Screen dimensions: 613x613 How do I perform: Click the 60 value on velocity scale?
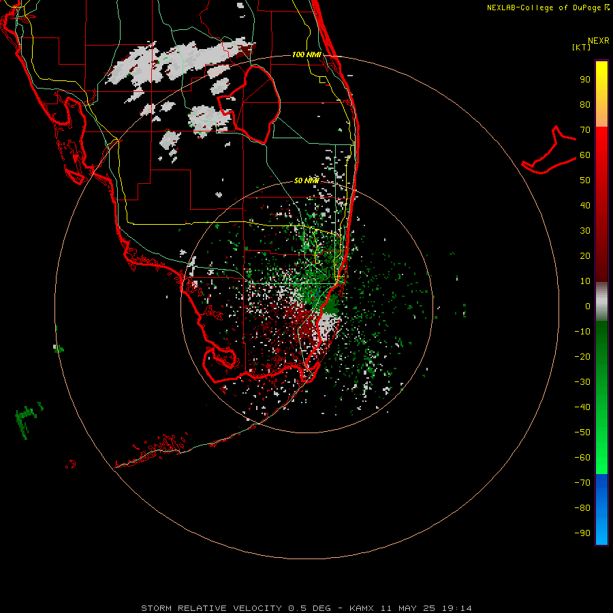(585, 155)
